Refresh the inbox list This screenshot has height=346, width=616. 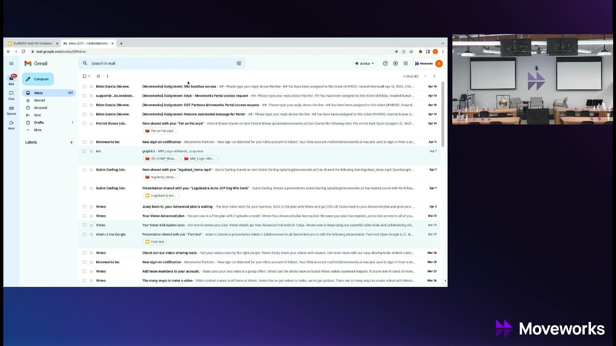[x=98, y=76]
